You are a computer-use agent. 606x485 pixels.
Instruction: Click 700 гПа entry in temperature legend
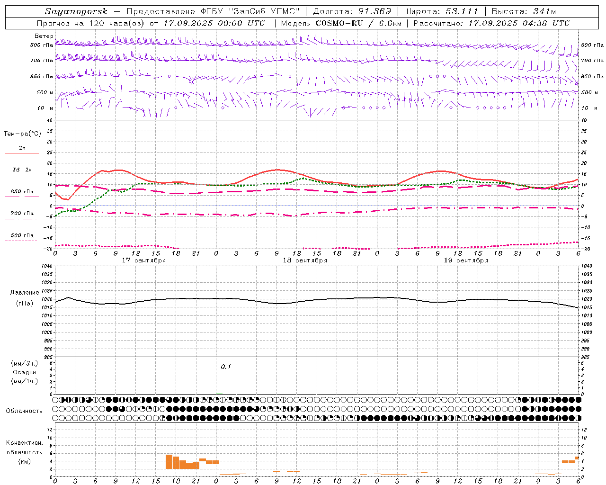(x=22, y=215)
